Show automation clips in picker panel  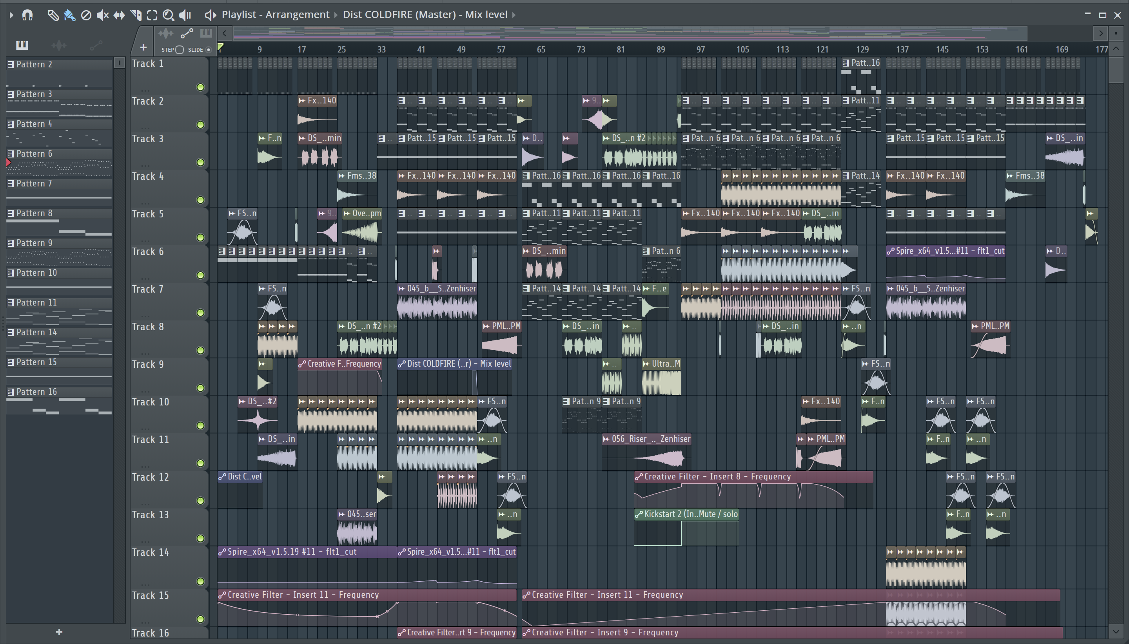coord(96,45)
